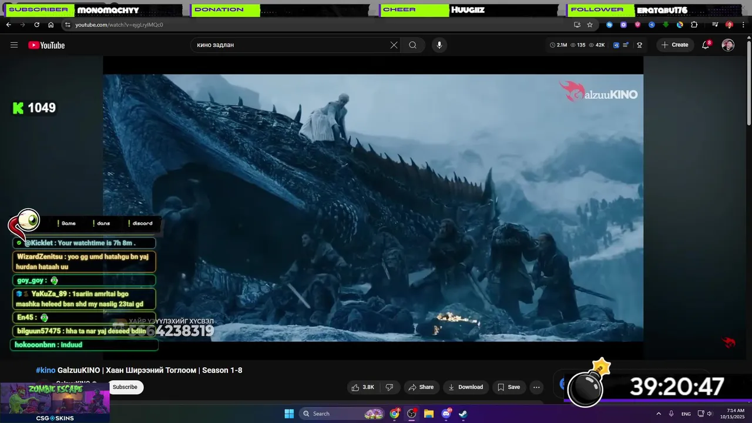
Task: Run search with the magnifier button
Action: tap(413, 45)
